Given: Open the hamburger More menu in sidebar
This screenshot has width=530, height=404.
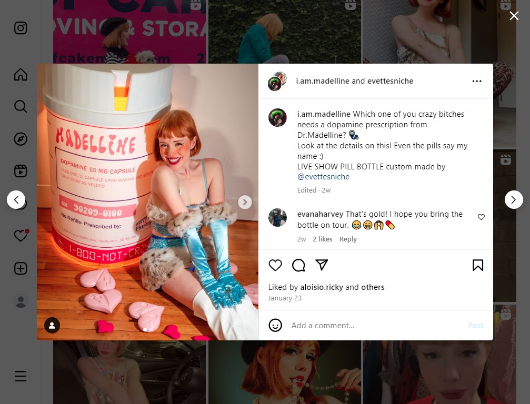Looking at the screenshot, I should (21, 376).
